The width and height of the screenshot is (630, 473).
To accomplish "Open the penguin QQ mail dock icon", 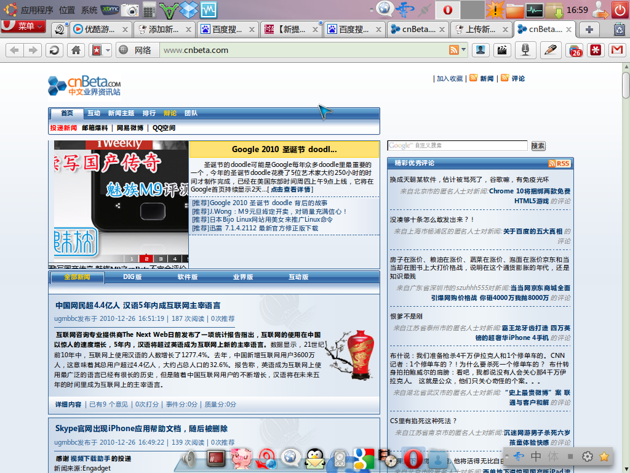I will [x=314, y=458].
